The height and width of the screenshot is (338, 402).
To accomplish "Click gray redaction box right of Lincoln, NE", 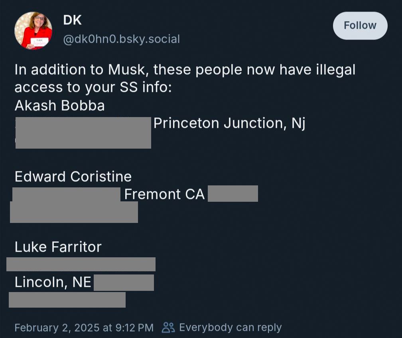I will click(x=124, y=282).
